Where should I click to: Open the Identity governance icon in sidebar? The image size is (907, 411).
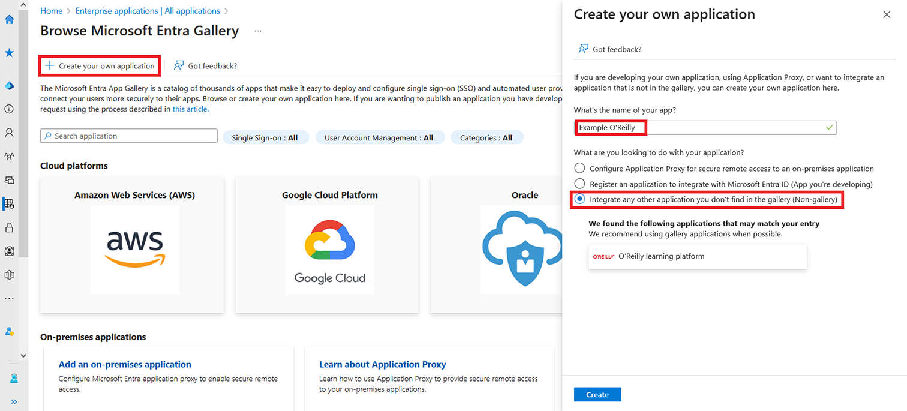[x=10, y=251]
